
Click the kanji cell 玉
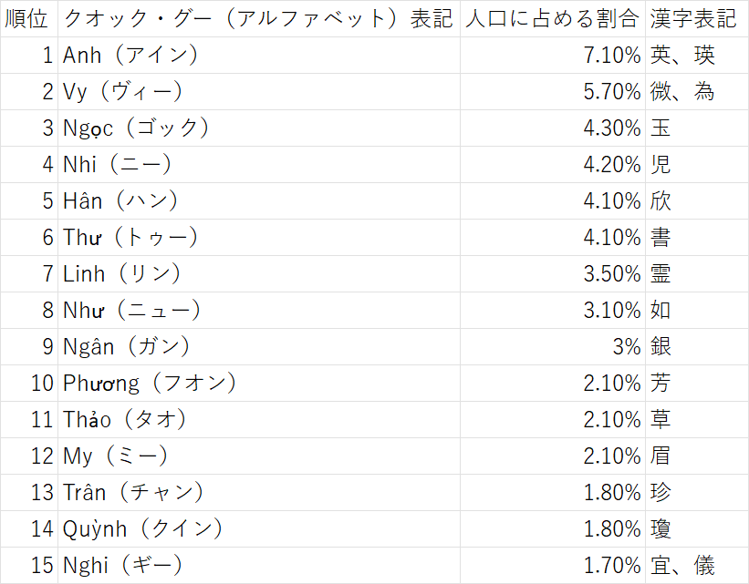tap(697, 128)
